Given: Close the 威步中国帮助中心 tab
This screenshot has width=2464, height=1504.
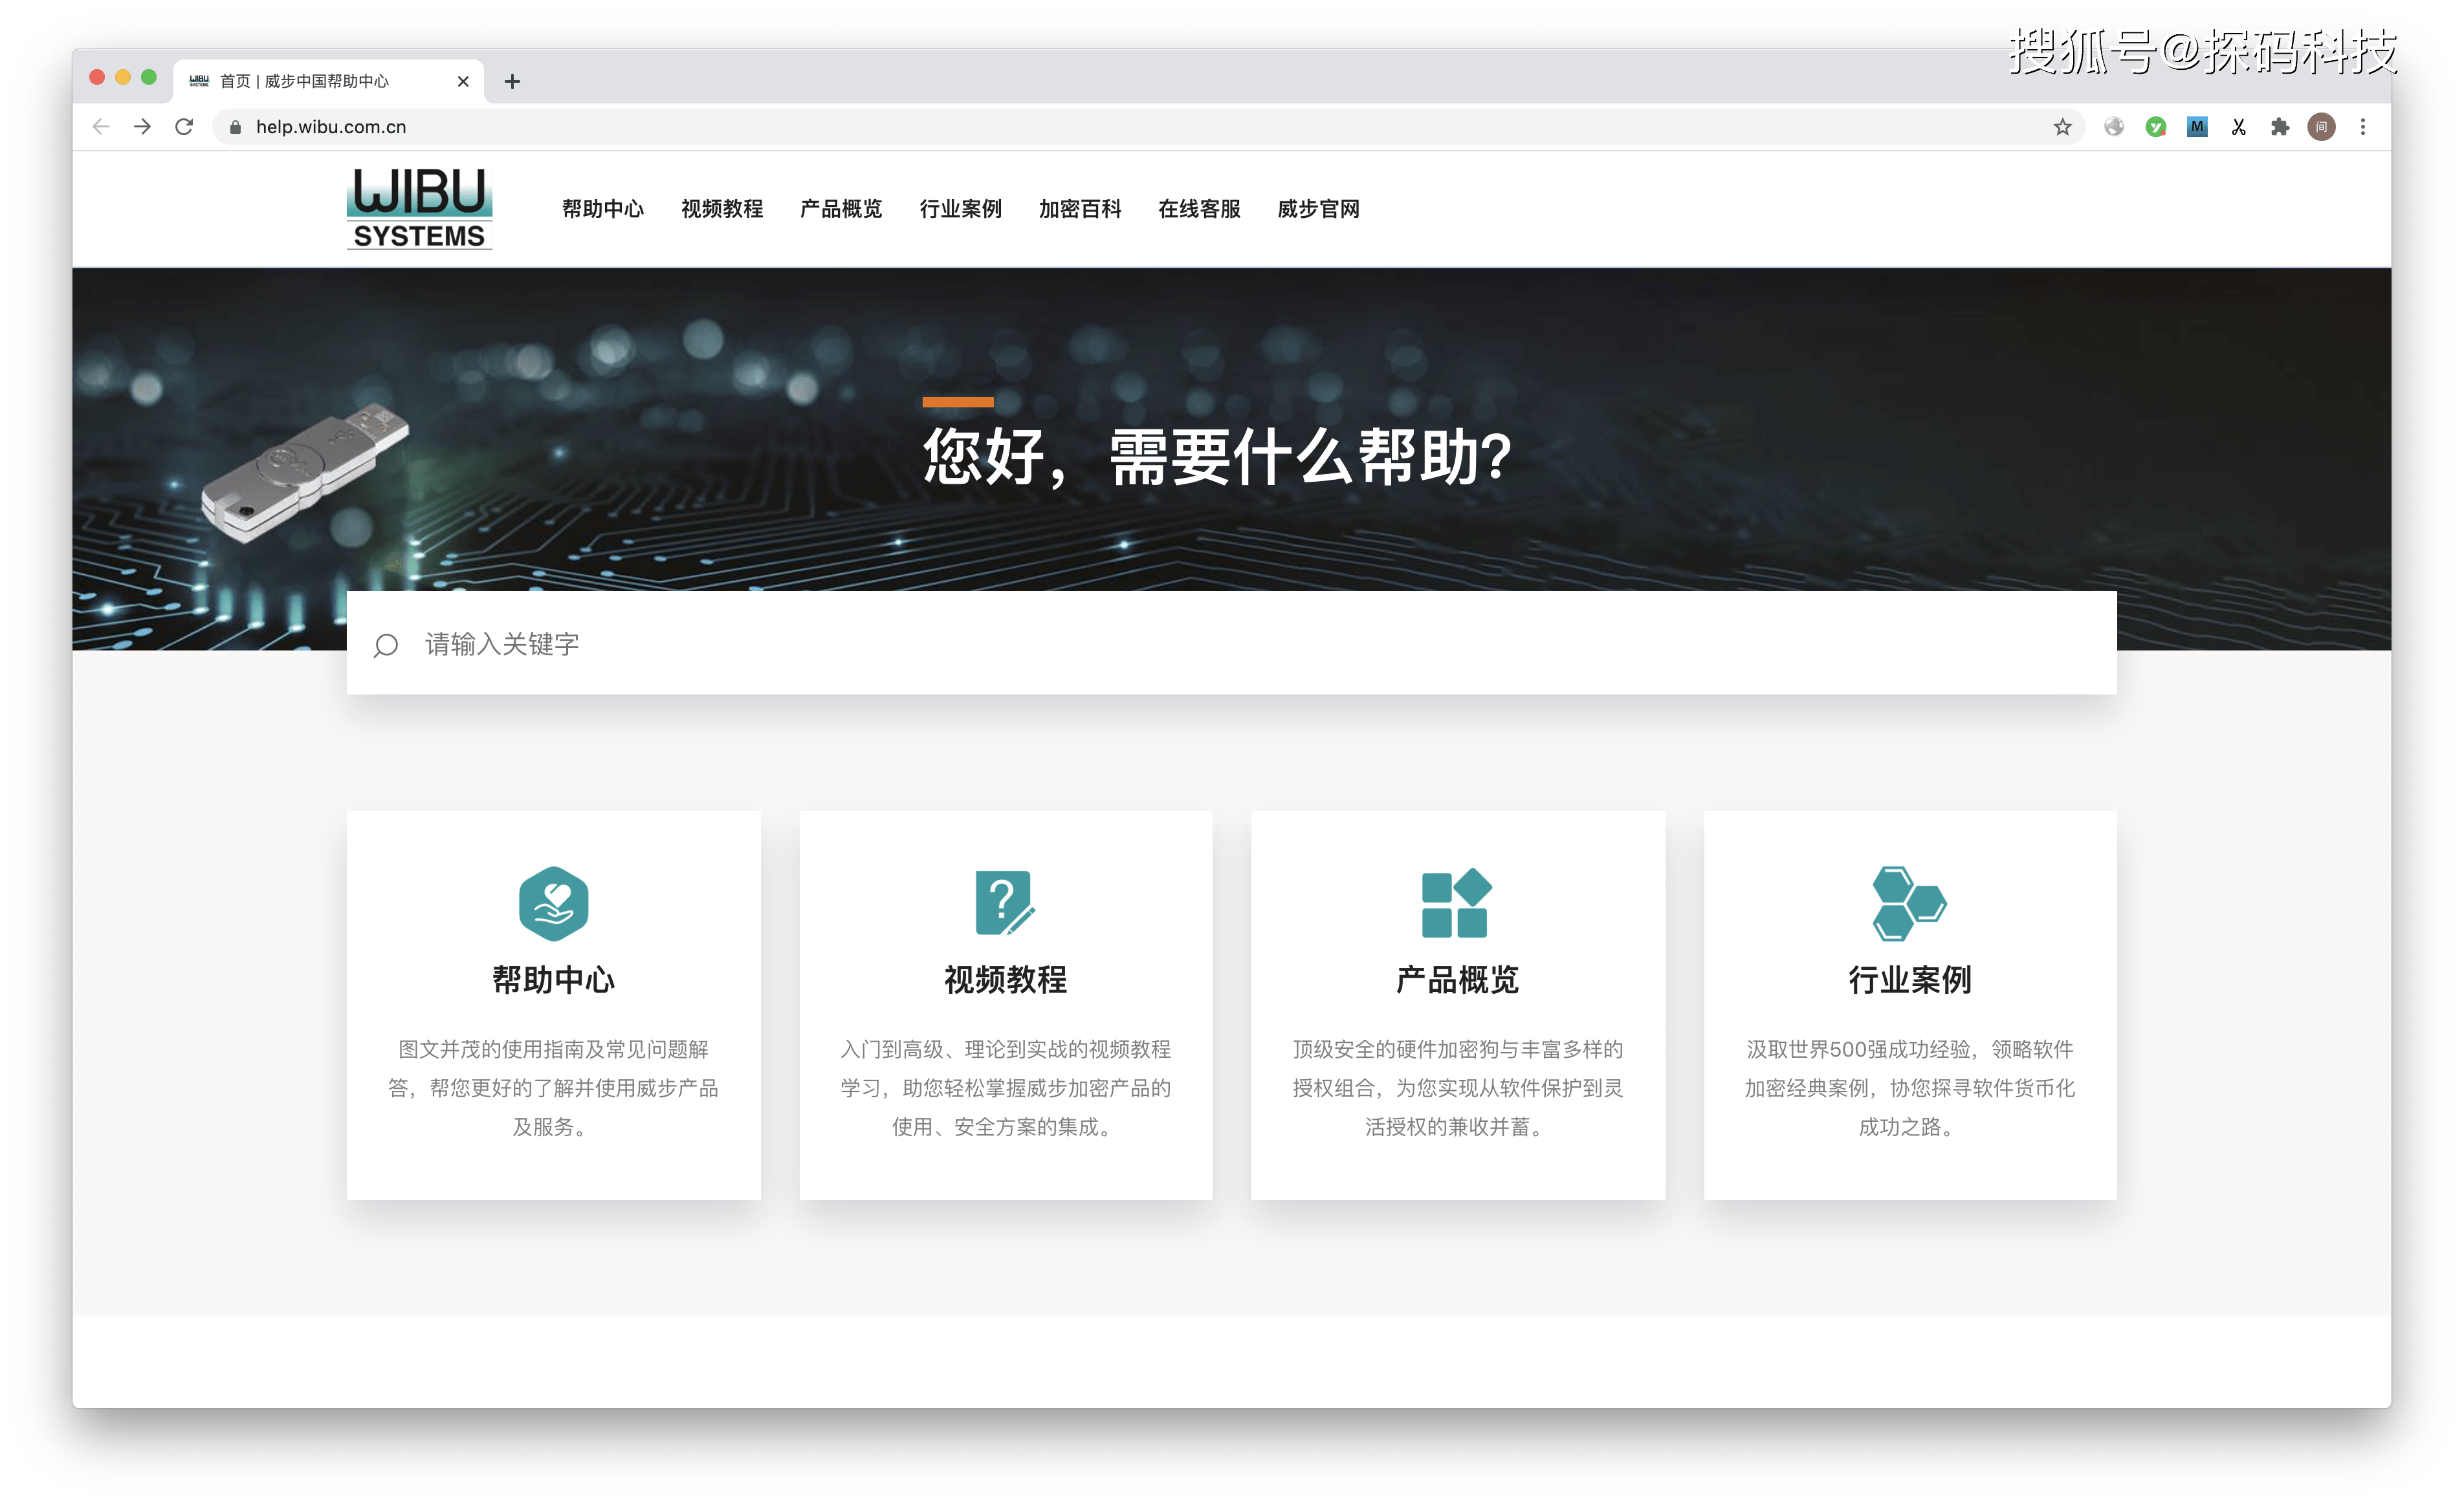Looking at the screenshot, I should tap(463, 81).
